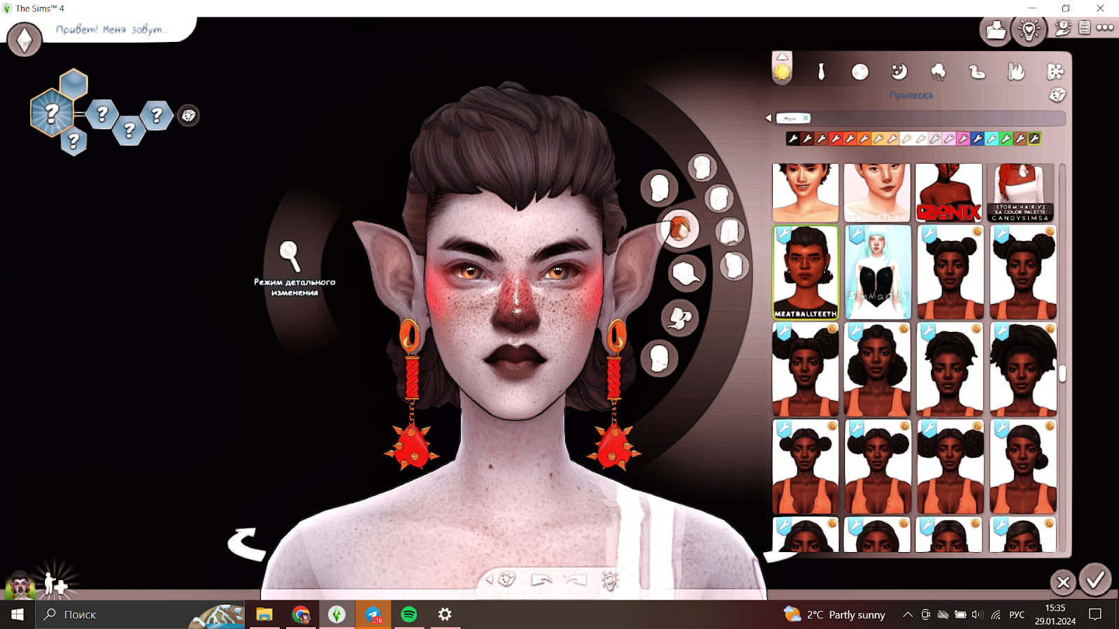The width and height of the screenshot is (1119, 629).
Task: Enter detail edit mode magnifier
Action: (290, 256)
